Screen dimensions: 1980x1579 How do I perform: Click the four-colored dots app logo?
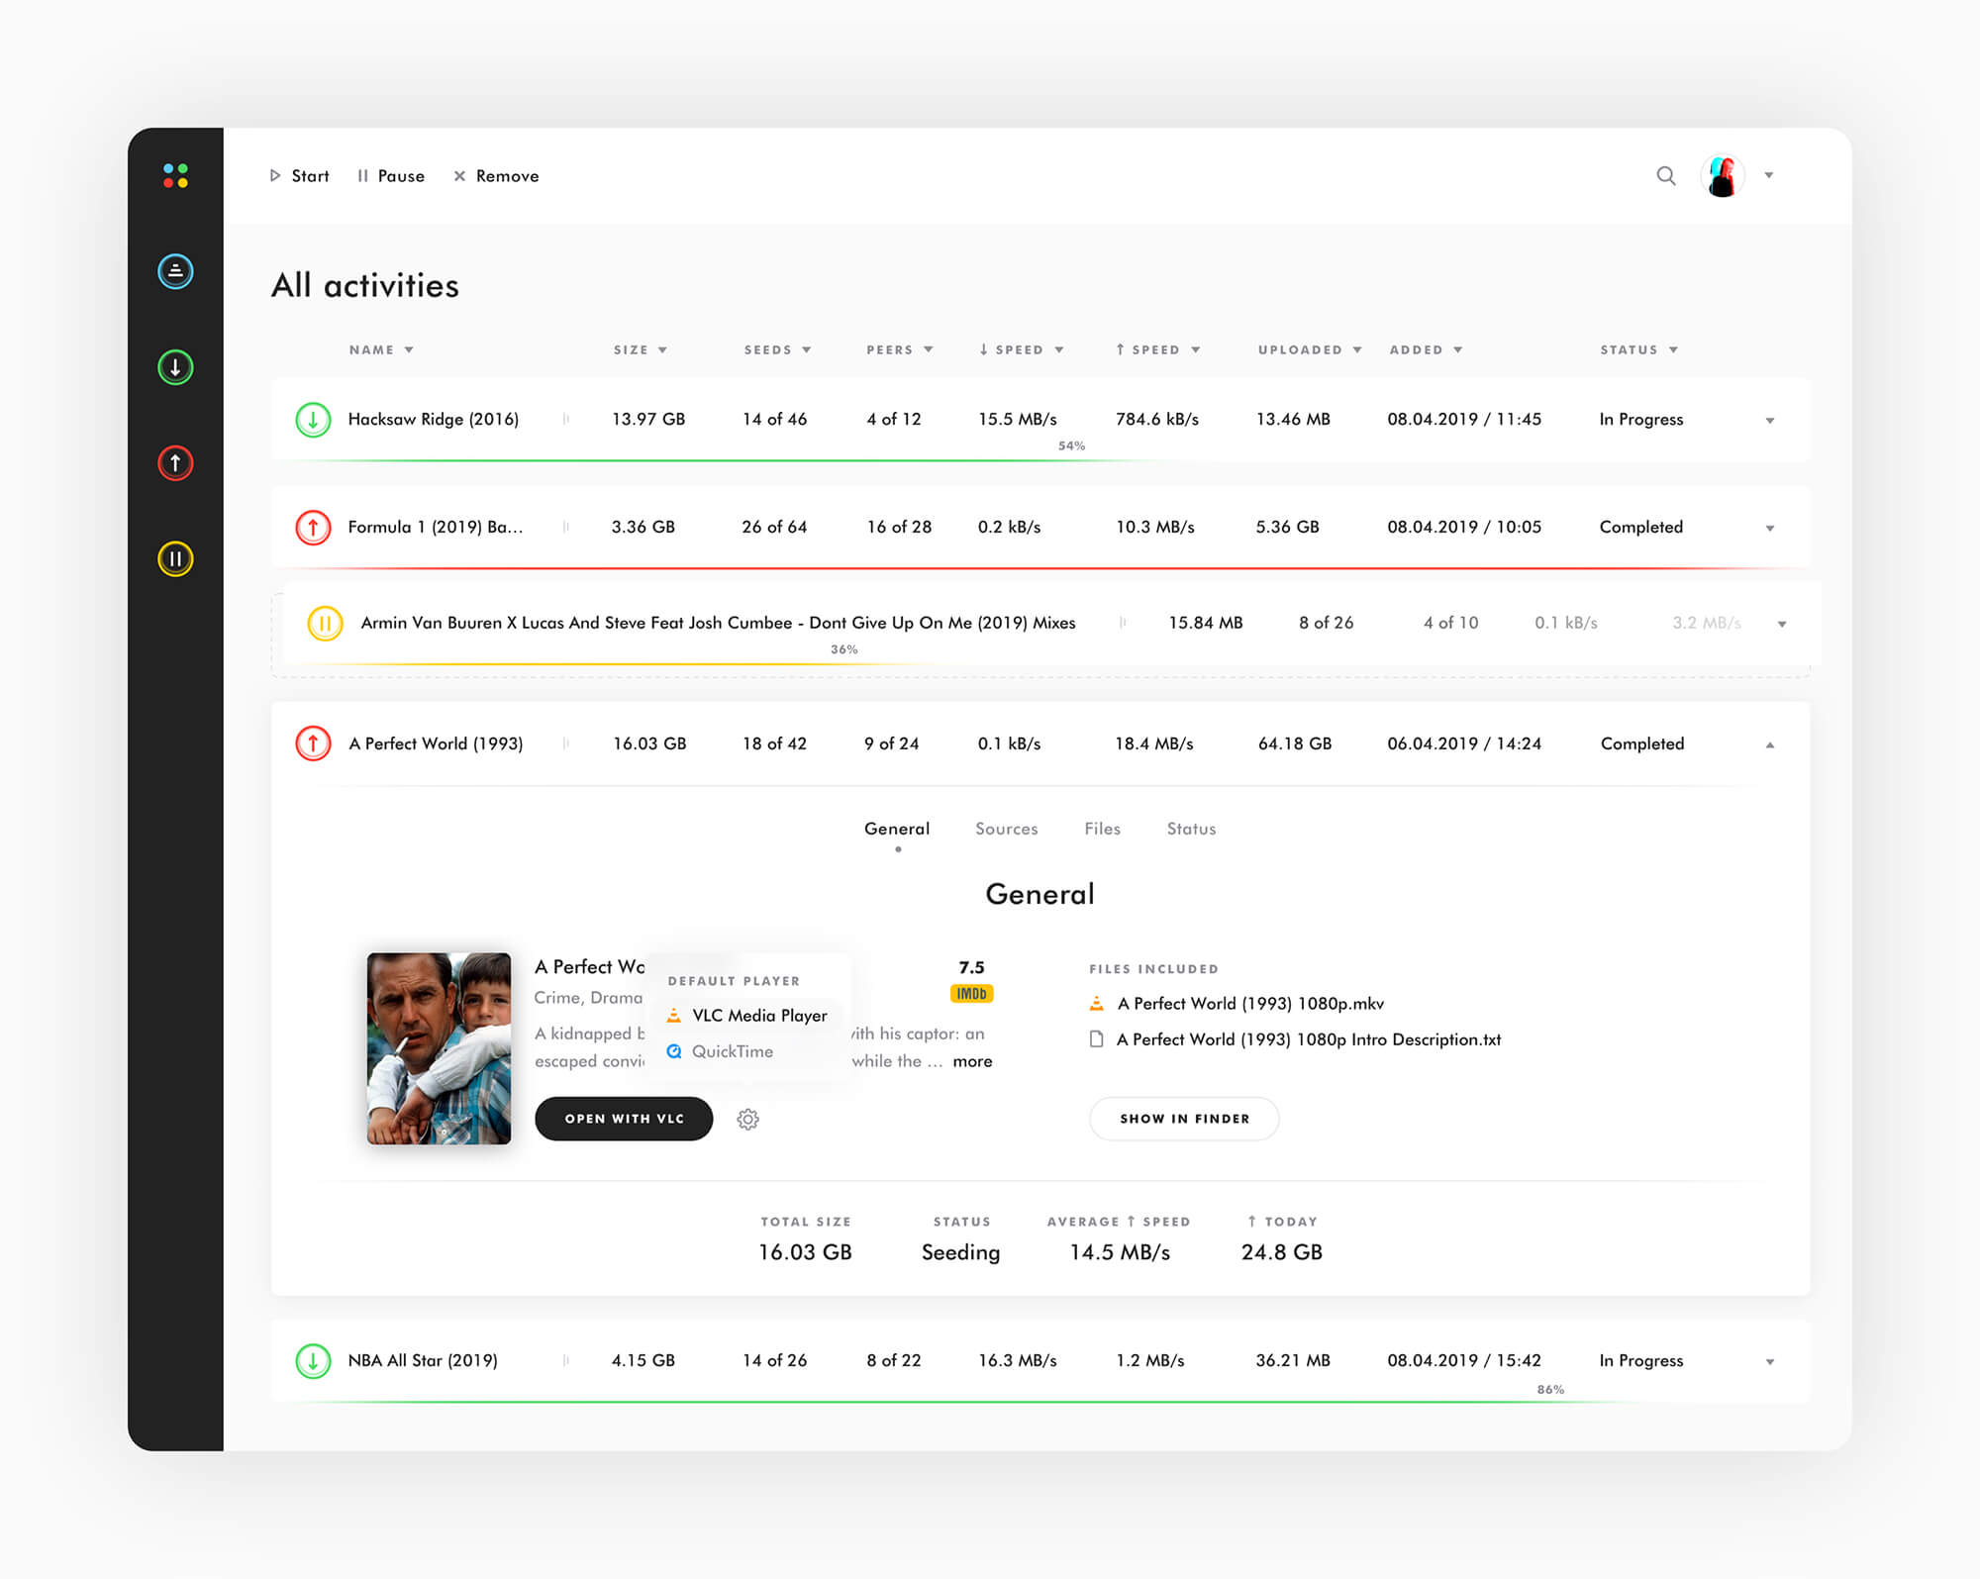[175, 176]
